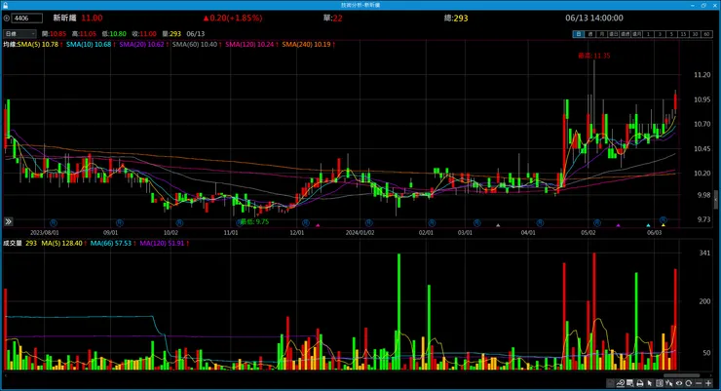Screen dimensions: 721x391
Task: Select the drawing cursor tool icon
Action: [x=669, y=383]
